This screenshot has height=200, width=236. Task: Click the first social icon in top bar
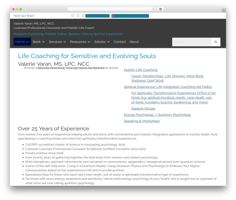pos(73,16)
